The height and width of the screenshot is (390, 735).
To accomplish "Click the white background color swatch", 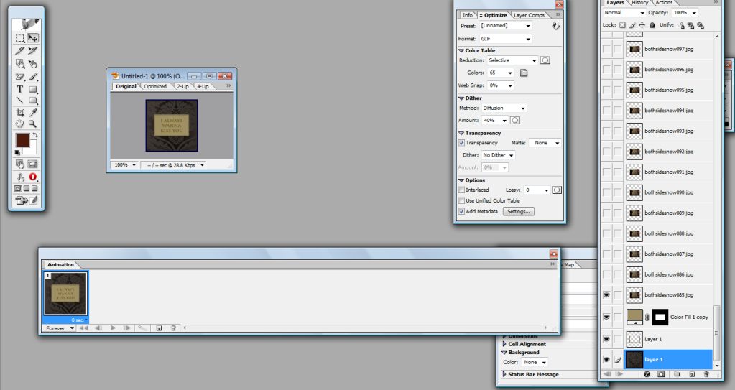I will click(32, 149).
